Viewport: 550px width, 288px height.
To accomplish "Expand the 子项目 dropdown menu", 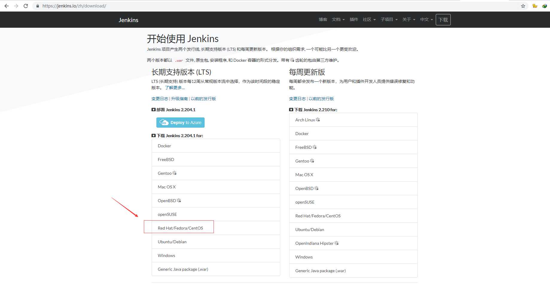I will pos(389,19).
